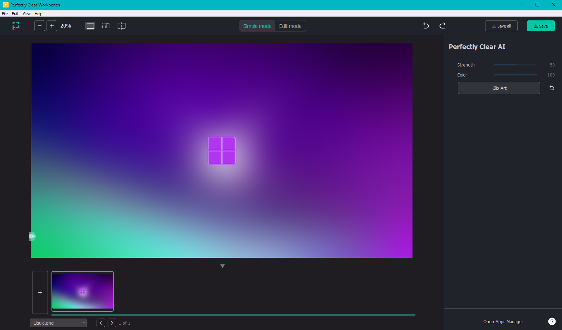Select the Liquid.png thumbnail
The height and width of the screenshot is (330, 562).
pos(83,291)
